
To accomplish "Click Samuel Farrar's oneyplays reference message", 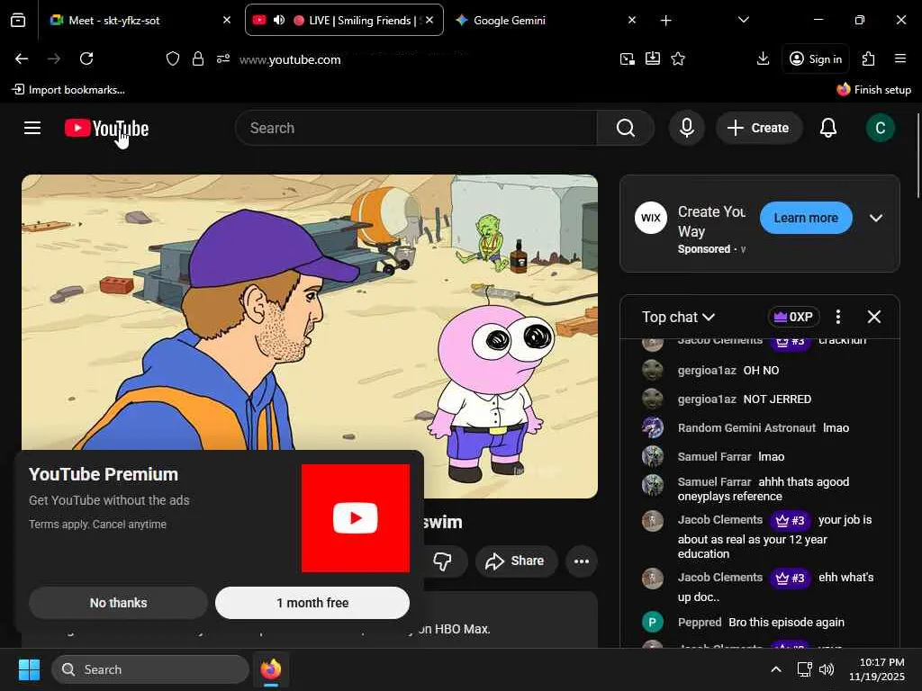I will [764, 489].
